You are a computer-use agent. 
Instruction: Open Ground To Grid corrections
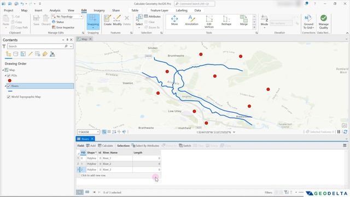point(308,22)
